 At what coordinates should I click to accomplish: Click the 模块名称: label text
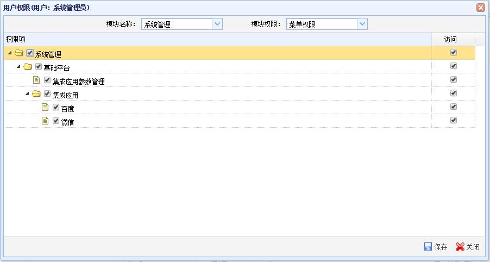(x=121, y=24)
